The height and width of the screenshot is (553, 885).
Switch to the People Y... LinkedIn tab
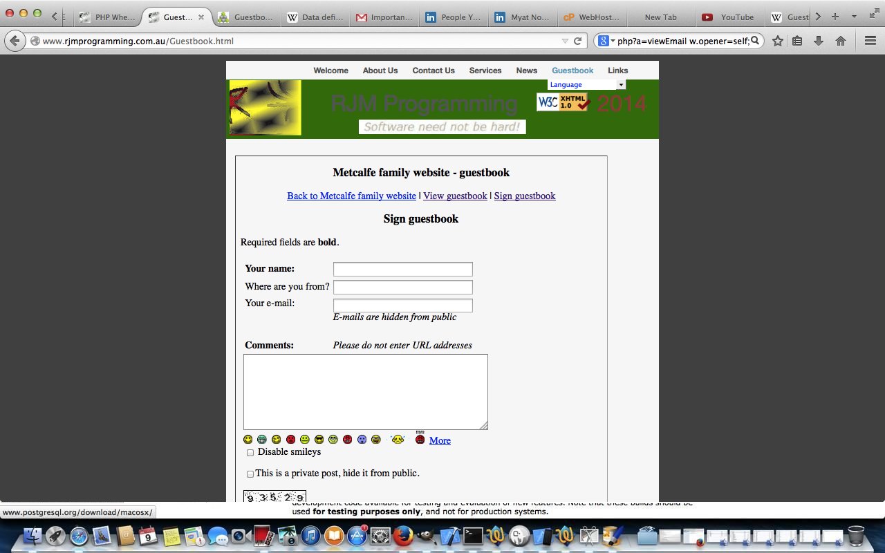click(454, 17)
